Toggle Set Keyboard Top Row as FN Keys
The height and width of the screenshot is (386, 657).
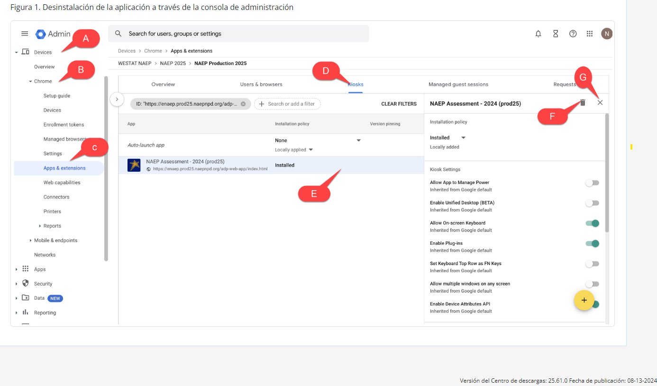pyautogui.click(x=592, y=264)
